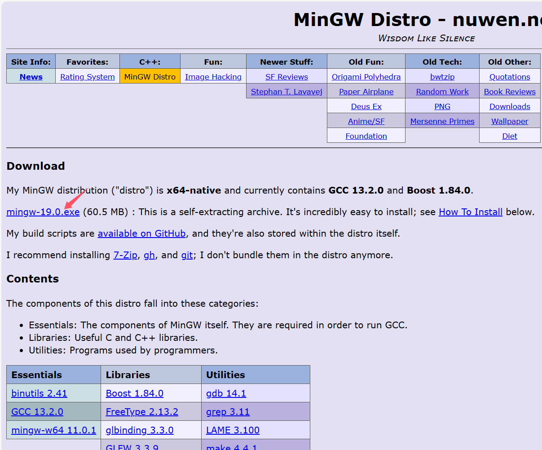The width and height of the screenshot is (542, 450).
Task: Download mingw-19.0.exe installer
Action: (43, 212)
